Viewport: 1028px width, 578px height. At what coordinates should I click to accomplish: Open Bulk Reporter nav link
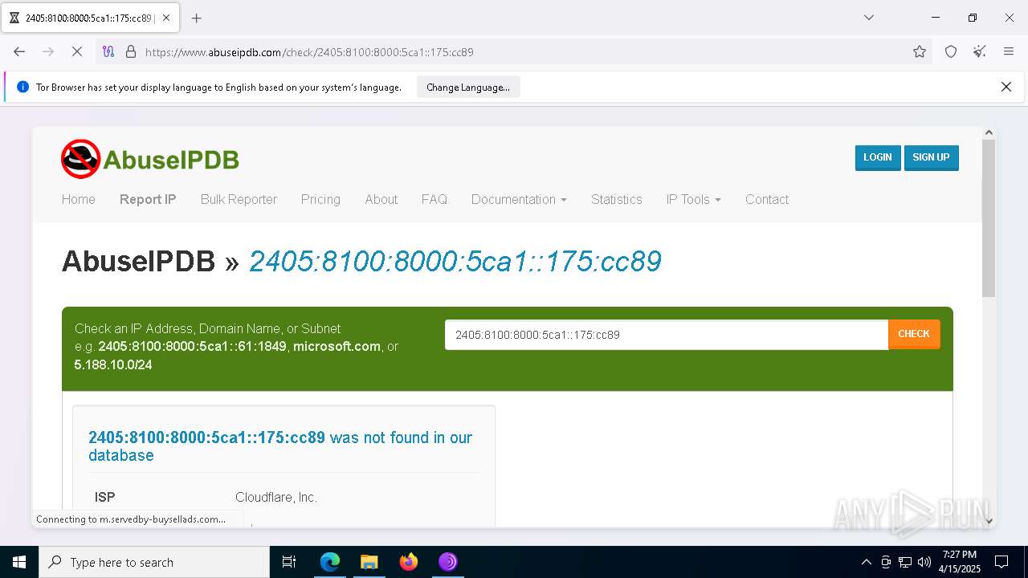coord(239,199)
